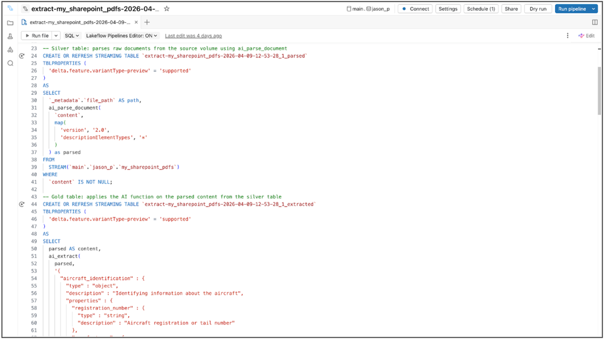Click the refresh icon beside line 44

click(22, 204)
